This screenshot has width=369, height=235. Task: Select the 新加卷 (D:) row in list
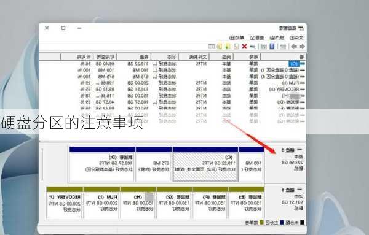172,102
